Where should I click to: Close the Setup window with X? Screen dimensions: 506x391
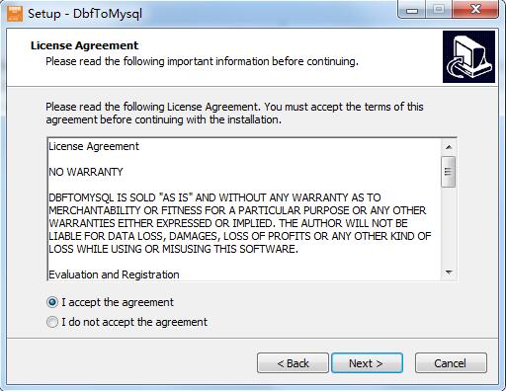(475, 10)
